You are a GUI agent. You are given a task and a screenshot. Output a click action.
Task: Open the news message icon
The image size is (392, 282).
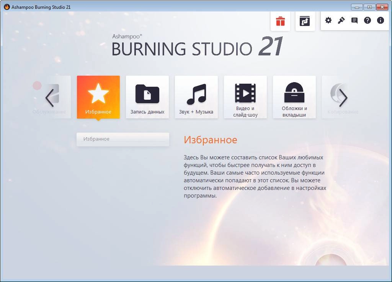[x=354, y=21]
